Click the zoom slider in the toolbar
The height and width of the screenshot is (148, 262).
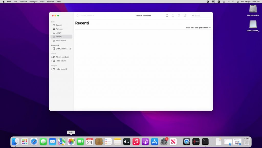(88, 16)
